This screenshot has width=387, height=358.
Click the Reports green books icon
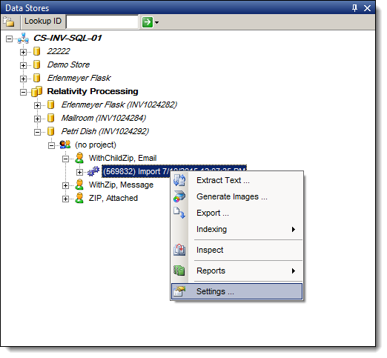179,271
